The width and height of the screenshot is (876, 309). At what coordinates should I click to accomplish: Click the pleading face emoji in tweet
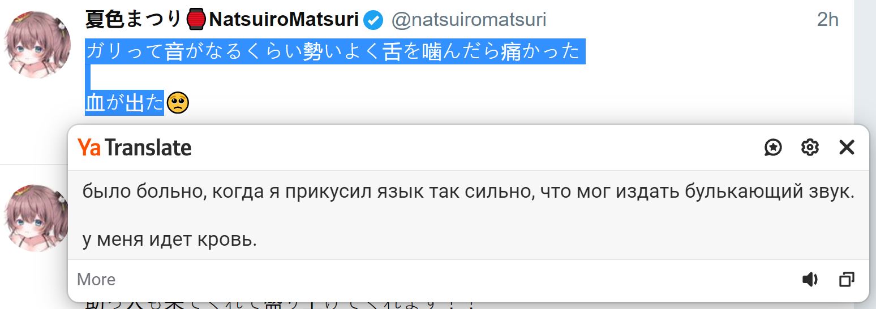[178, 103]
